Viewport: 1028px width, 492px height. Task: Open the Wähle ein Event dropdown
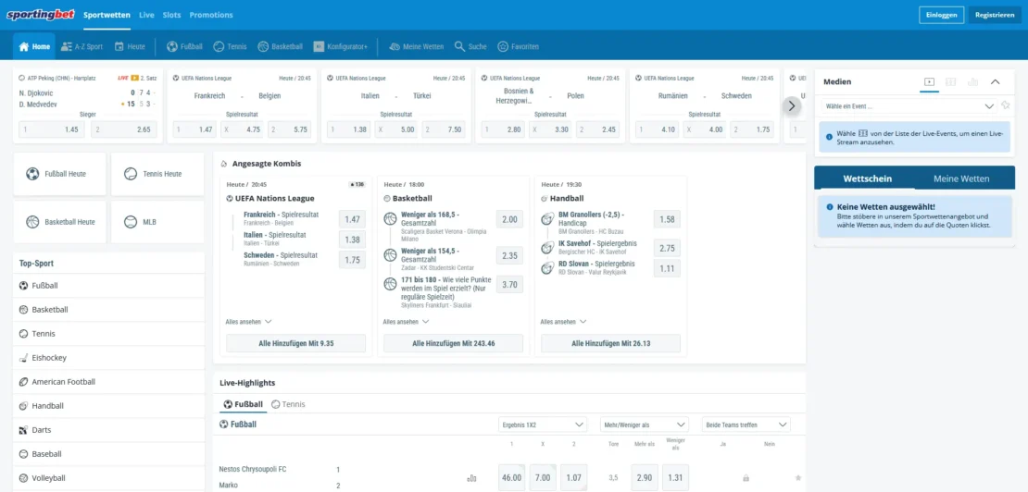click(909, 105)
